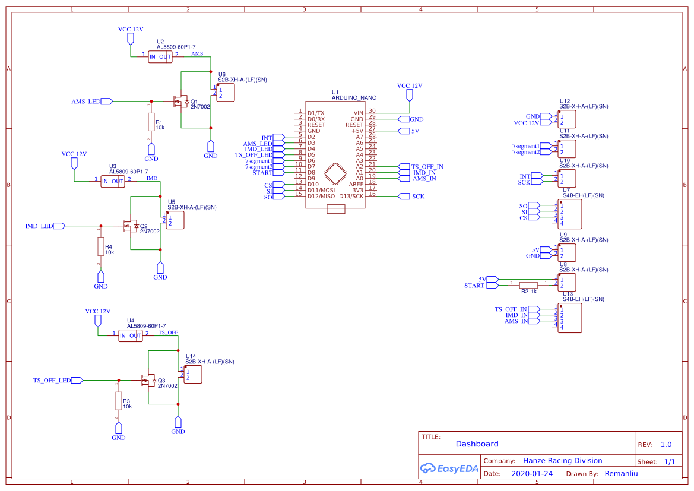Click the U4 AL5809 IN/OUT regulator box
Viewport: 694px width, 491px height.
click(x=131, y=335)
